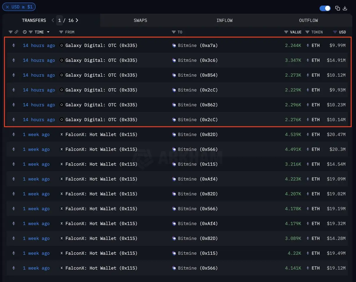Open the INFLOW tab
This screenshot has height=282, width=356.
225,20
